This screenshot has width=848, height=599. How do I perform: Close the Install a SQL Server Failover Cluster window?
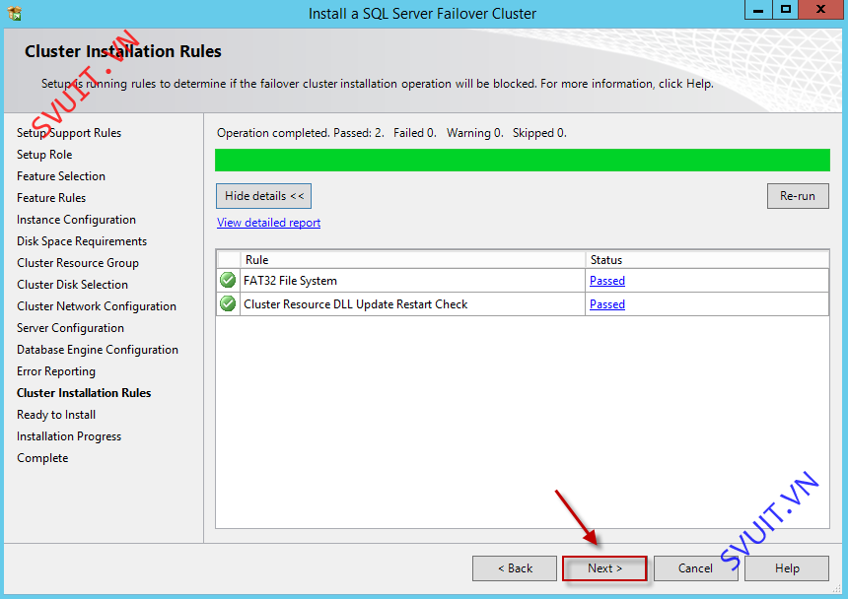[819, 10]
